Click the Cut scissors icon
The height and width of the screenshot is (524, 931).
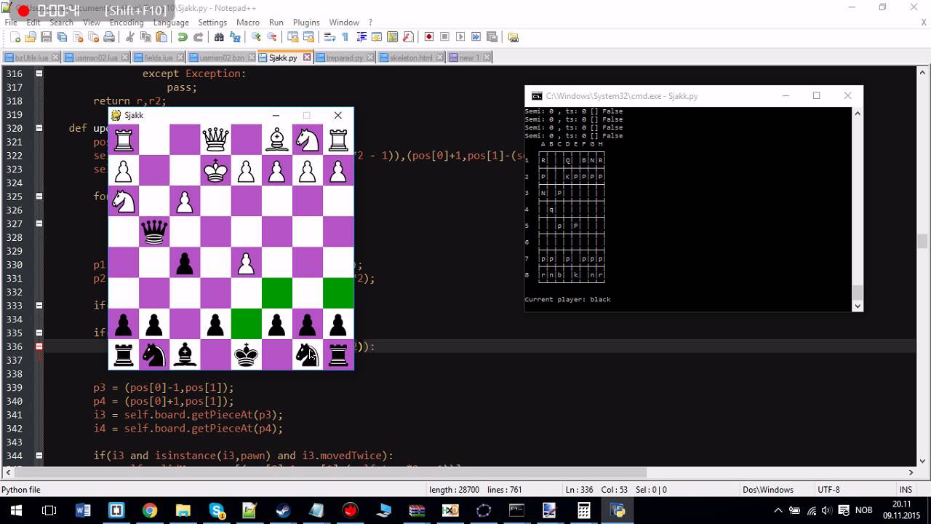pos(130,37)
